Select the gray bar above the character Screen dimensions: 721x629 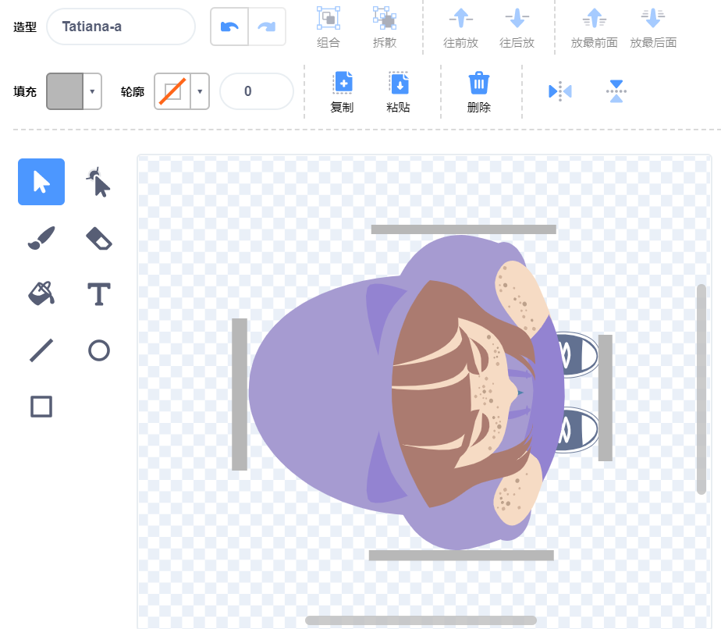pos(463,229)
